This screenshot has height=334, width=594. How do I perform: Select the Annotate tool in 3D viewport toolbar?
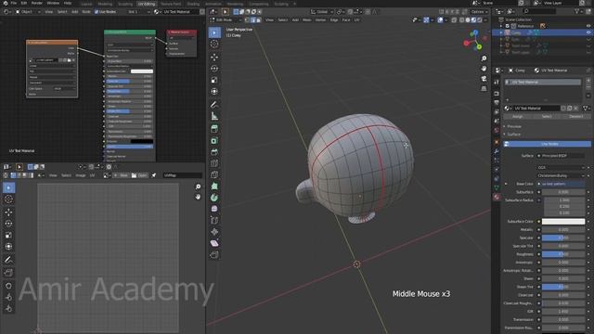coord(214,105)
